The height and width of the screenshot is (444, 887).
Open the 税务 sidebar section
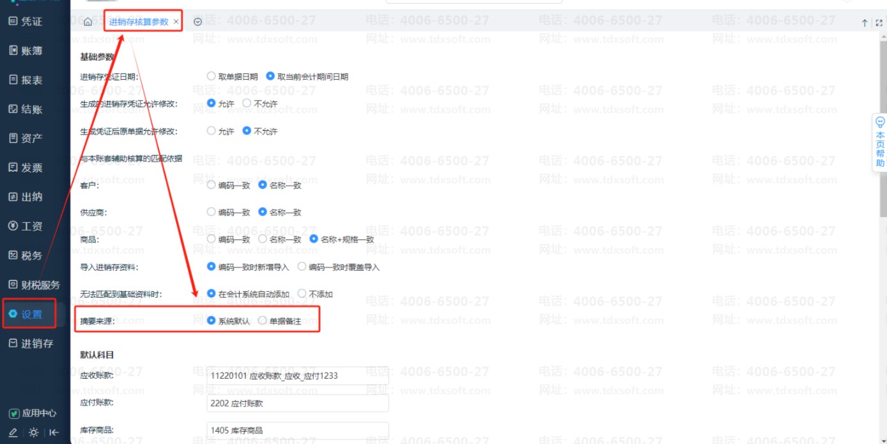(26, 256)
